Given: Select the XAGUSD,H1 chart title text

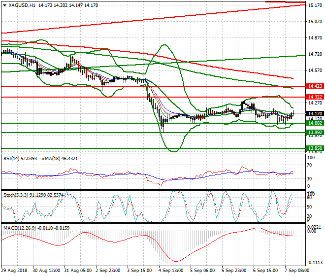Looking at the screenshot, I should click(x=22, y=5).
